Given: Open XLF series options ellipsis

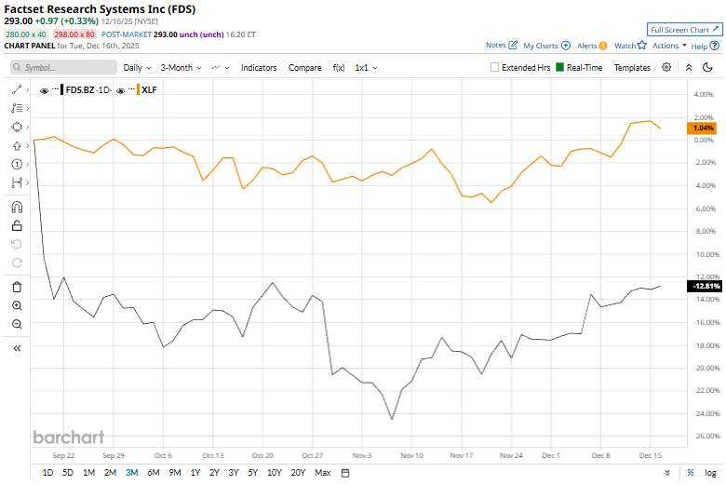Looking at the screenshot, I should coord(131,89).
